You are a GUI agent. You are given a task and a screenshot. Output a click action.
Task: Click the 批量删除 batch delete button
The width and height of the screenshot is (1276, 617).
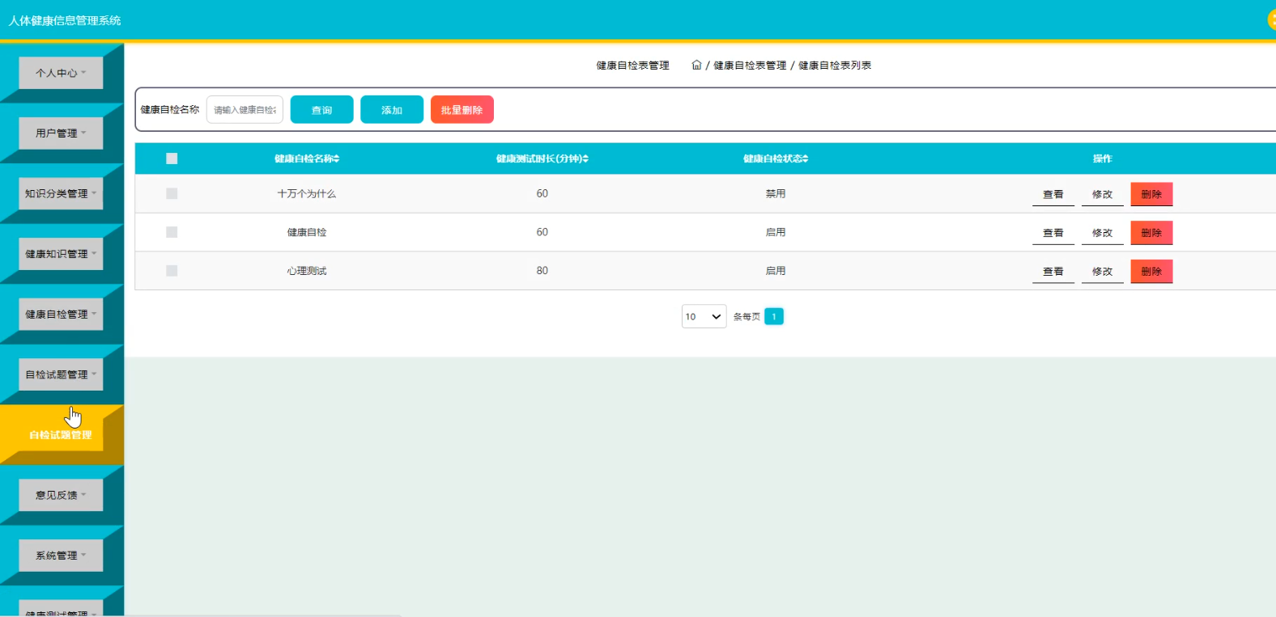click(461, 109)
